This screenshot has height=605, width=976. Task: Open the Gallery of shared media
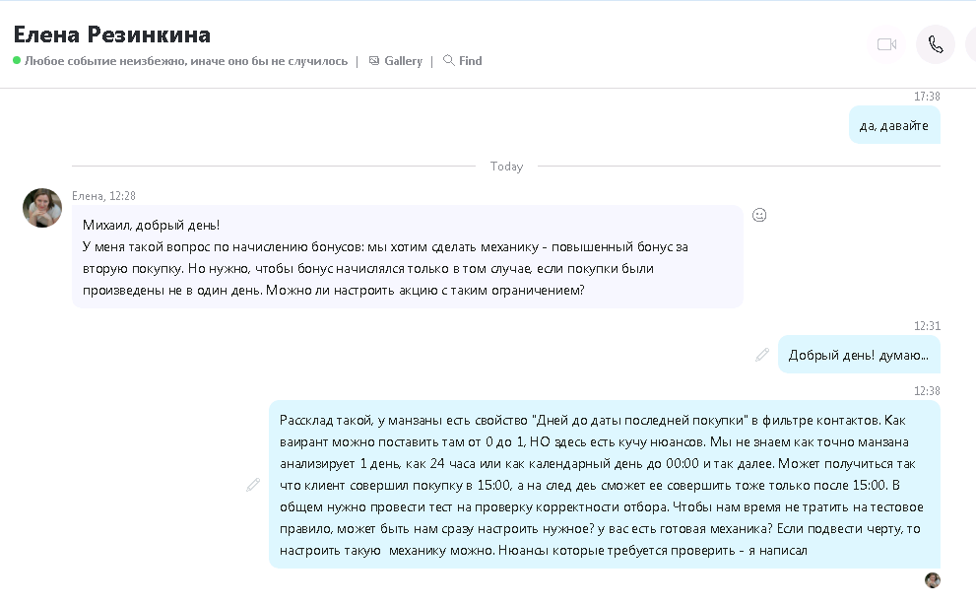coord(395,61)
